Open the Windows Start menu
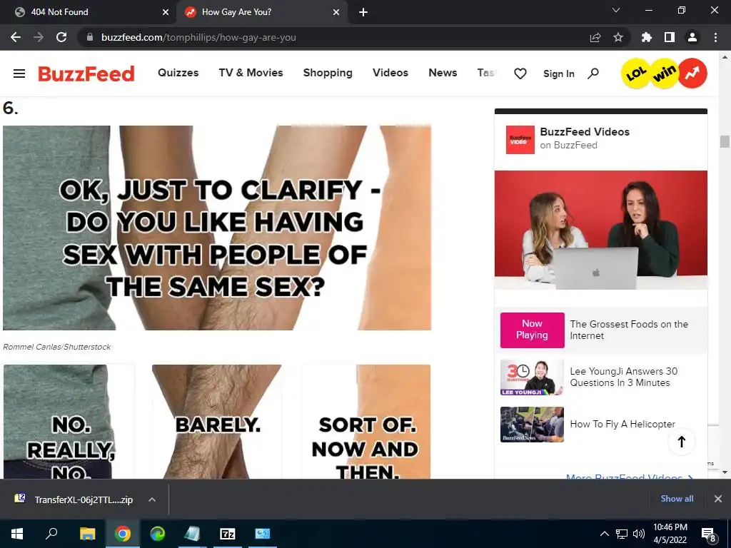 17,534
